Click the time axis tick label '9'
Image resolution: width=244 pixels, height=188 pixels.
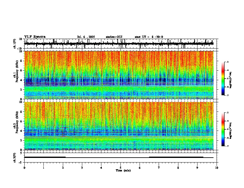pyautogui.click(x=197, y=168)
